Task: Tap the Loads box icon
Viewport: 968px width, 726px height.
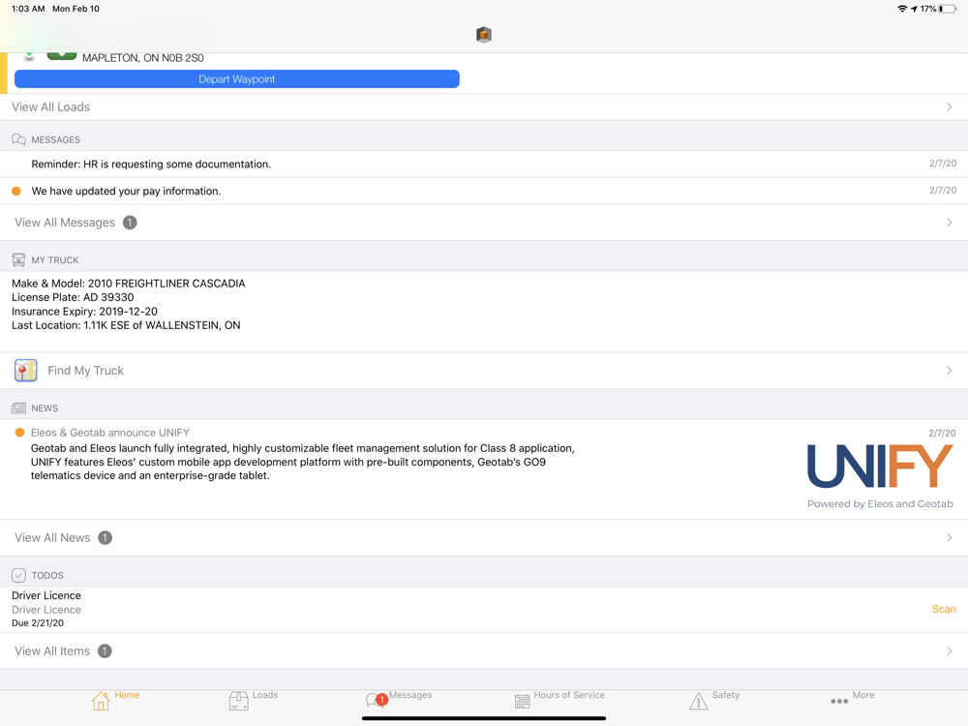Action: click(x=238, y=701)
